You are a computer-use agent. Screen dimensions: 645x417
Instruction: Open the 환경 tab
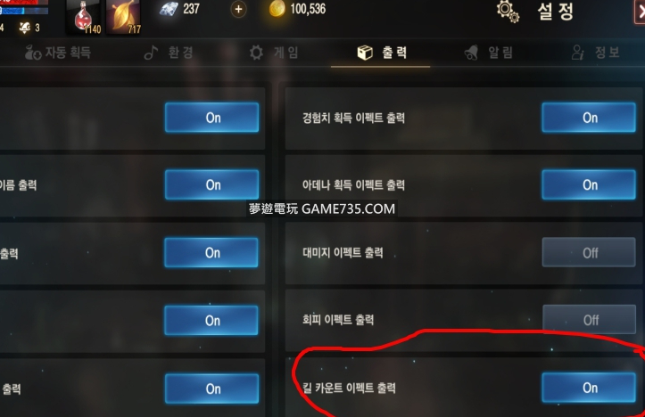coord(169,53)
